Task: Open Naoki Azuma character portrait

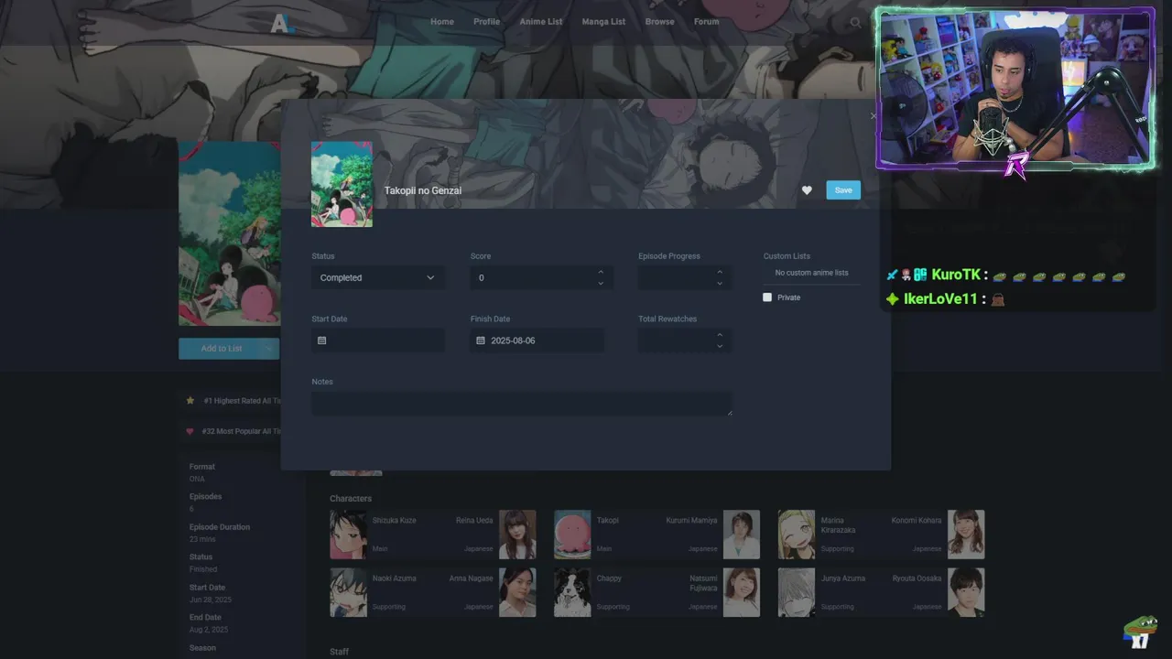Action: click(348, 592)
